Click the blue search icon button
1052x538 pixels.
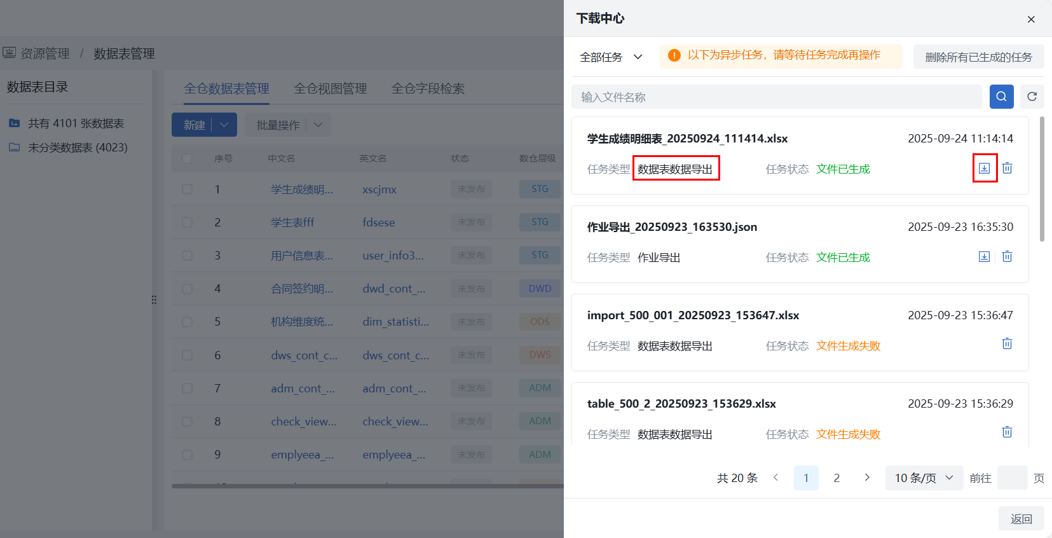[1001, 97]
